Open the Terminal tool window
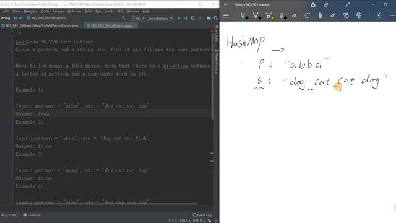The width and height of the screenshot is (396, 223). point(32,215)
